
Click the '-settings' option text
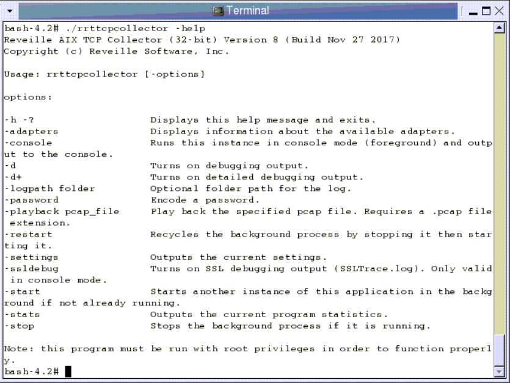(x=31, y=257)
